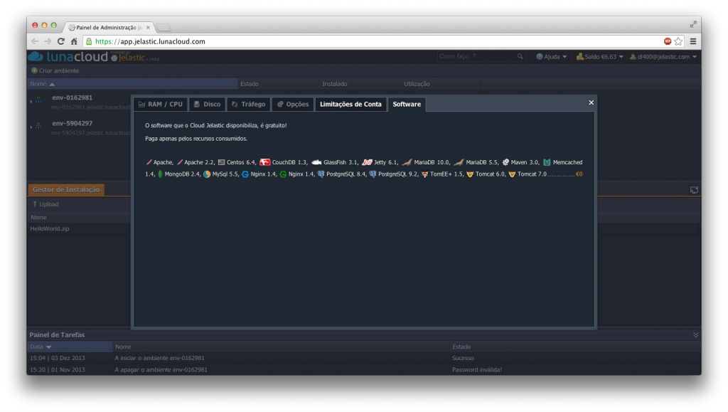
Task: Click the Upload button
Action: coord(45,204)
